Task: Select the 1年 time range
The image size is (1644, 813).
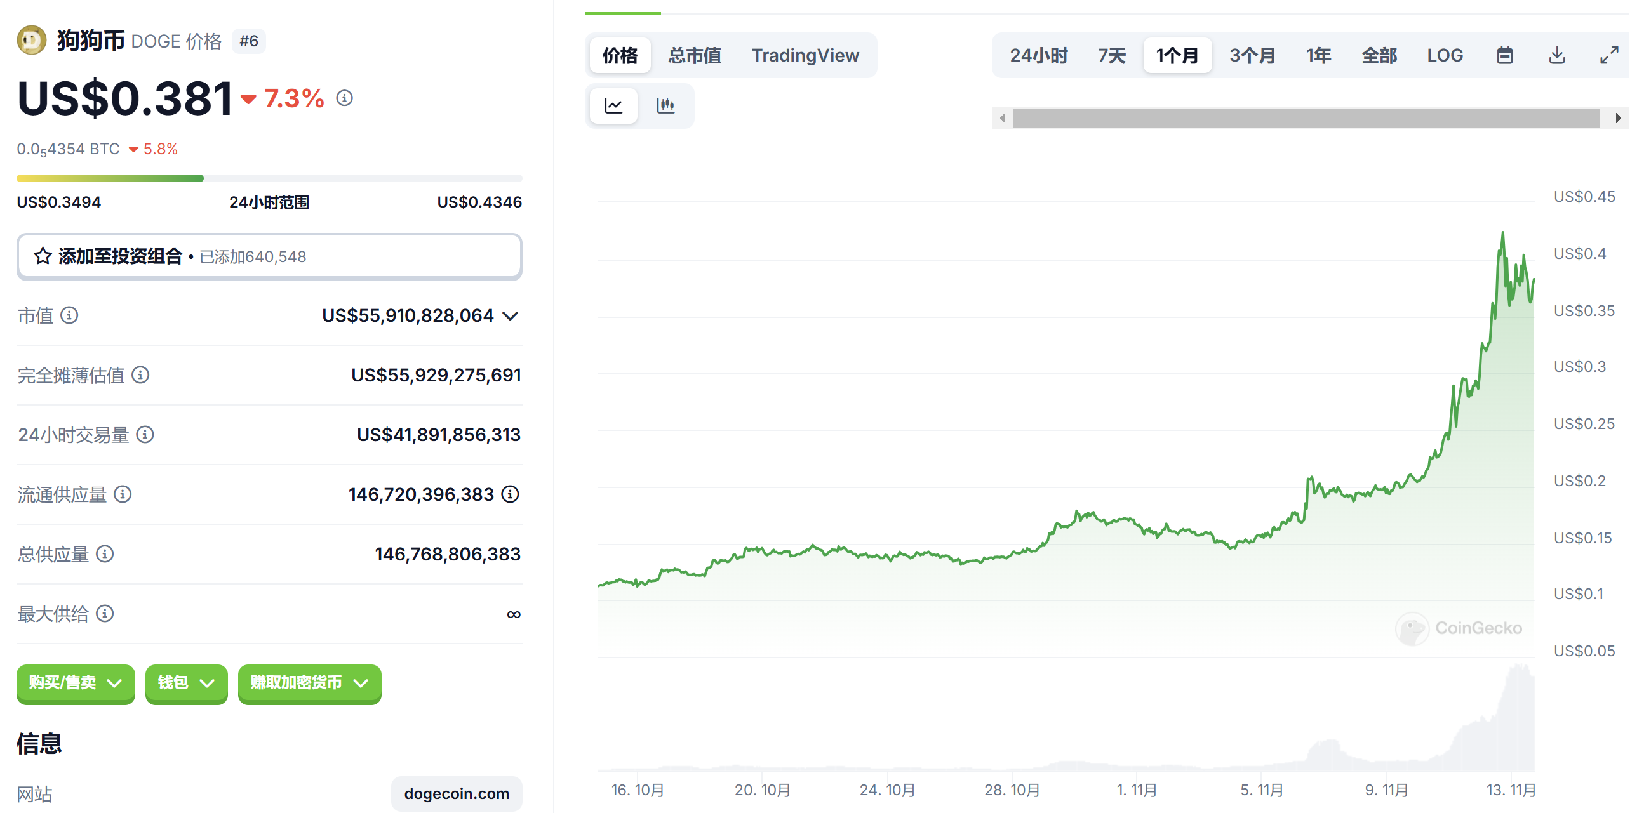Action: coord(1318,55)
